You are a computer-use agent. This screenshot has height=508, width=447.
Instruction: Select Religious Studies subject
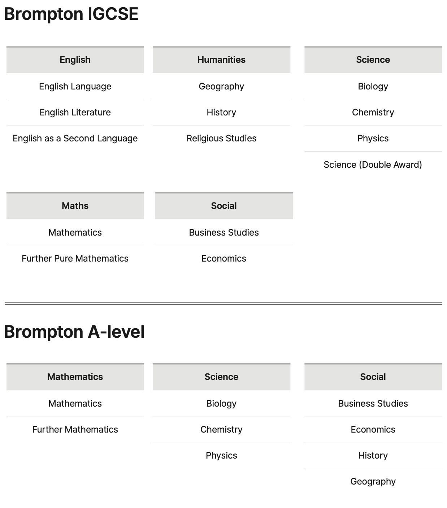[x=221, y=139]
